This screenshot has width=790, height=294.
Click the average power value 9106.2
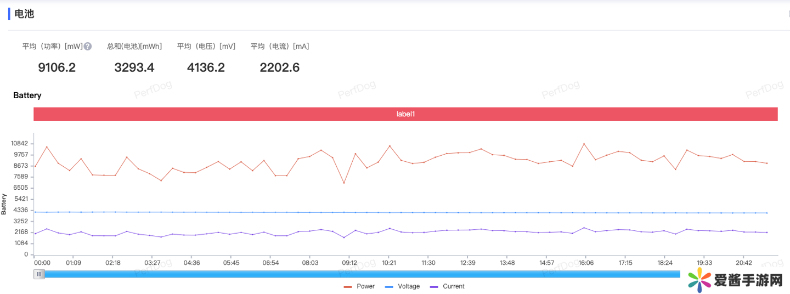[57, 67]
